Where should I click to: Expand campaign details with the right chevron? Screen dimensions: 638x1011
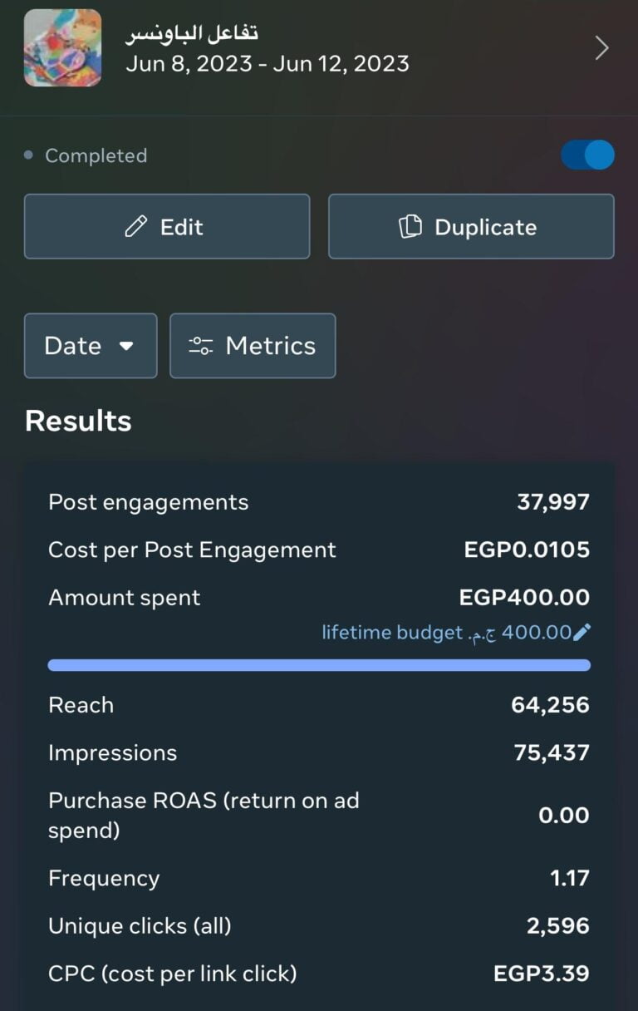pos(602,48)
